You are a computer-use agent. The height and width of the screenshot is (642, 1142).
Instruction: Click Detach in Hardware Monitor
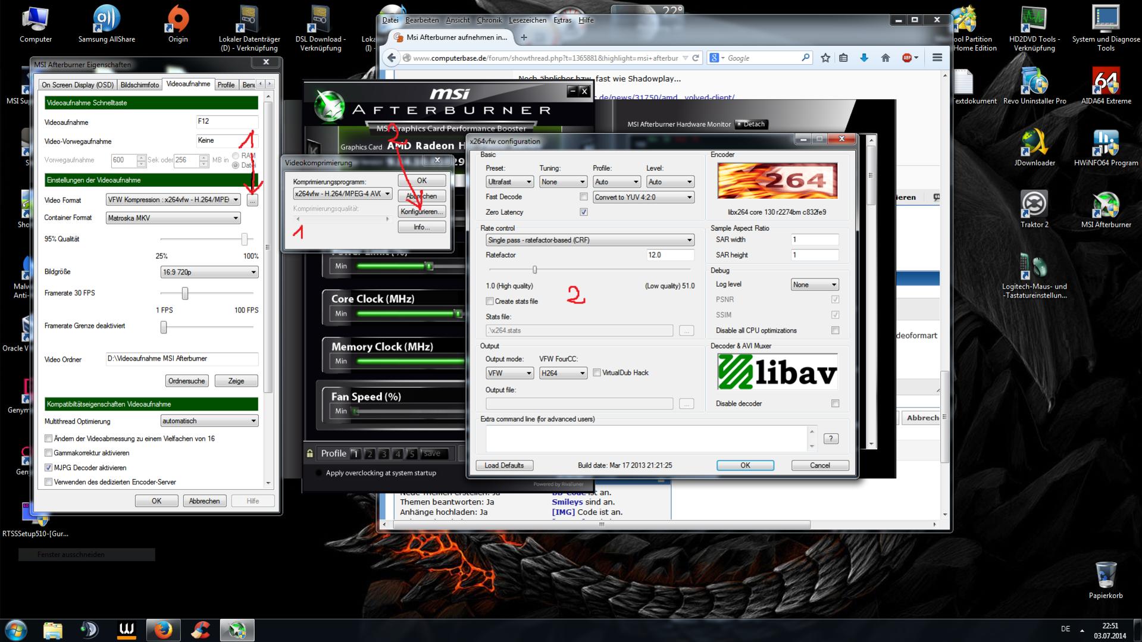click(x=751, y=124)
